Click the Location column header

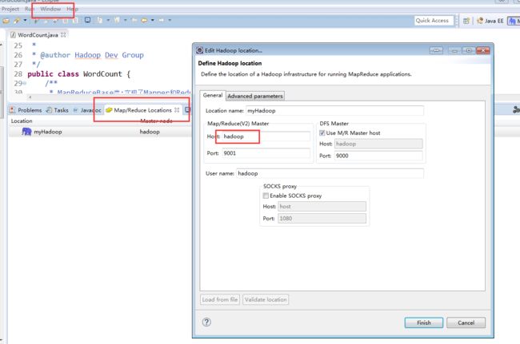pyautogui.click(x=22, y=121)
